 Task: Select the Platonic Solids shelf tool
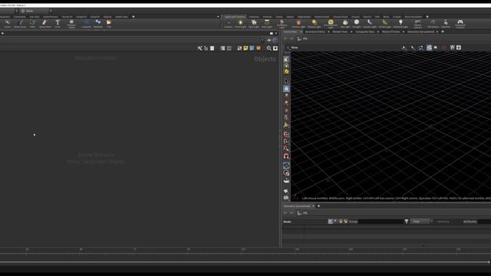[71, 24]
